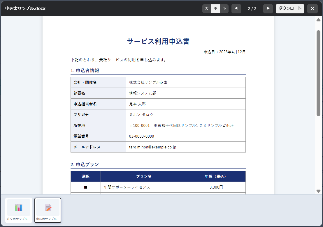Viewport: 323px width, 227px height.
Task: Click the 電話番号 label cell
Action: pos(98,136)
